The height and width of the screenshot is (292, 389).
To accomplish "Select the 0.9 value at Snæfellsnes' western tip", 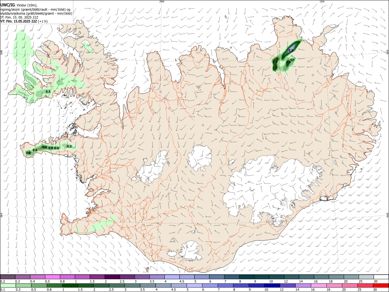I will pos(29,153).
